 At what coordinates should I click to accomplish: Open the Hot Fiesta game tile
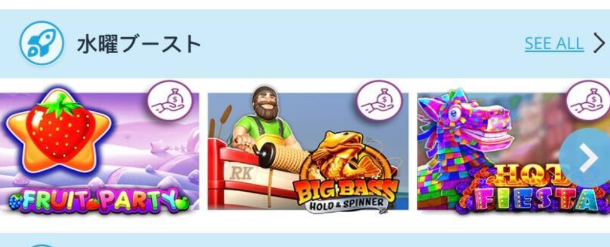(514, 151)
